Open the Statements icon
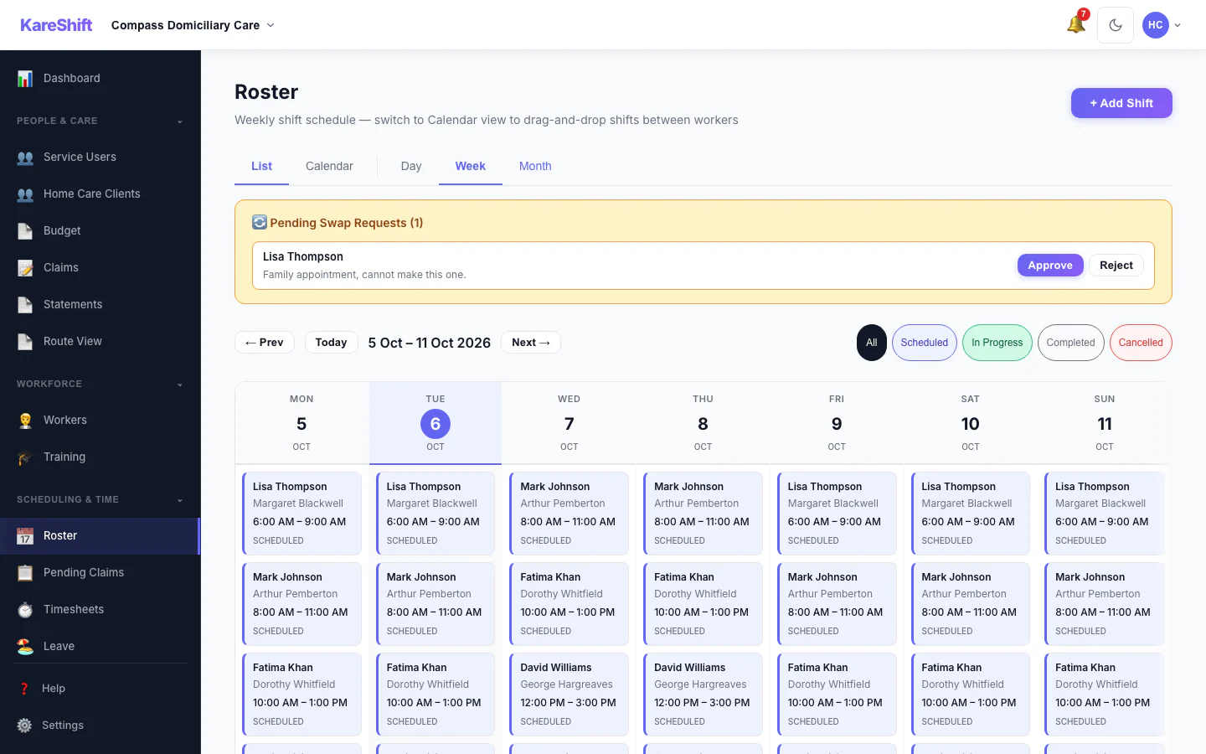1206x754 pixels. pos(25,305)
